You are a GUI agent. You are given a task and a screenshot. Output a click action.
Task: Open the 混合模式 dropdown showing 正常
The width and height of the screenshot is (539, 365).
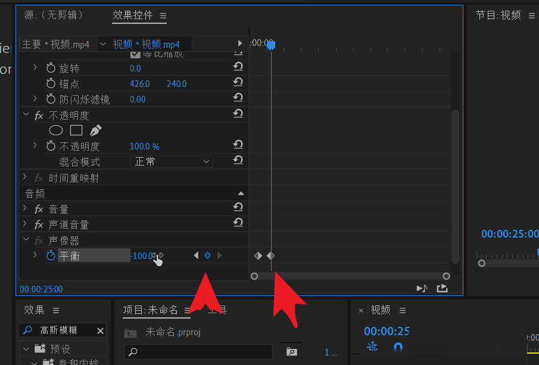tap(172, 161)
